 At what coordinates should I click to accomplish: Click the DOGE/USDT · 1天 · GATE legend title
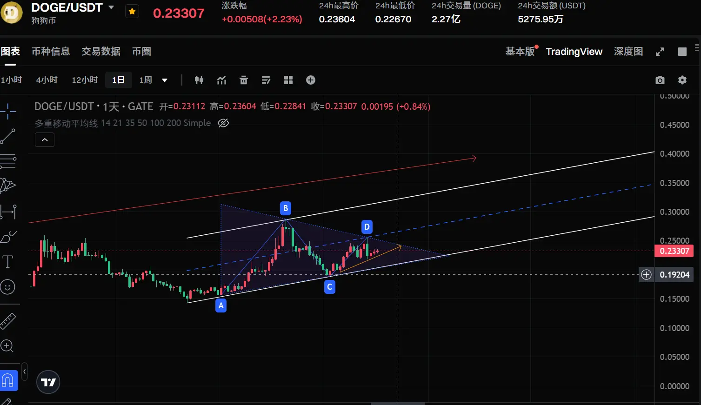(x=94, y=106)
